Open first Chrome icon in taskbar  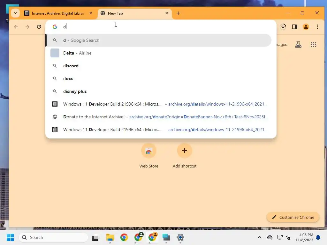coord(124,237)
